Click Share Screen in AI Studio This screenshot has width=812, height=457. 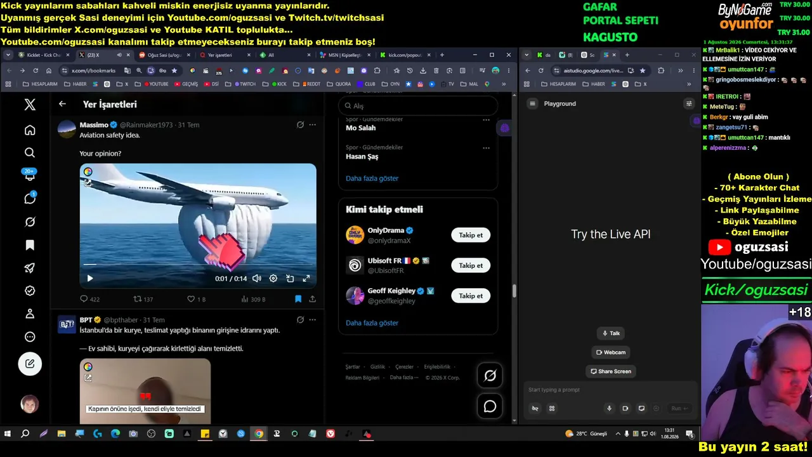(x=611, y=371)
